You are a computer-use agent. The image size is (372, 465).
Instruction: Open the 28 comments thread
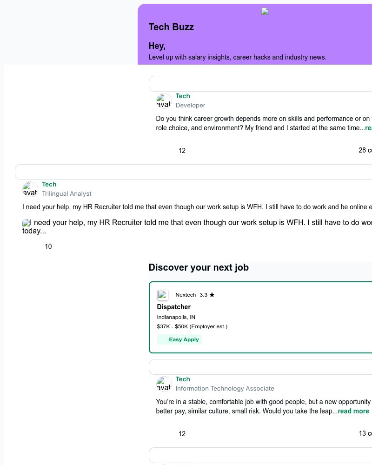tap(365, 150)
